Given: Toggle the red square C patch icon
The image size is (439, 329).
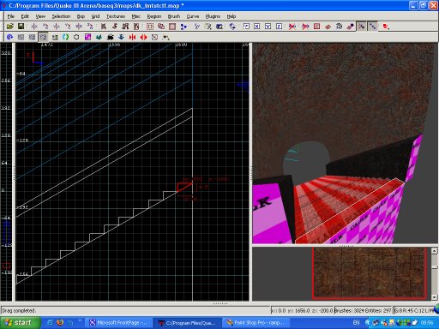Looking at the screenshot, I should point(316,27).
